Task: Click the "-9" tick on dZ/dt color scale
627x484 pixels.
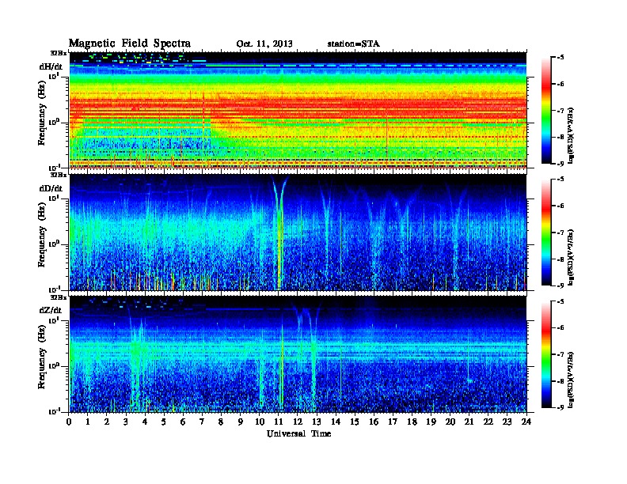Action: tap(560, 407)
